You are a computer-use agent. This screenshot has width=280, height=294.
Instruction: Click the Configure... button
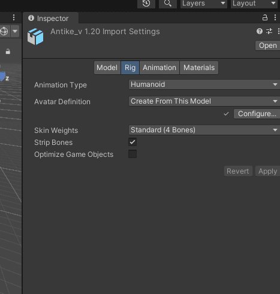tap(257, 114)
